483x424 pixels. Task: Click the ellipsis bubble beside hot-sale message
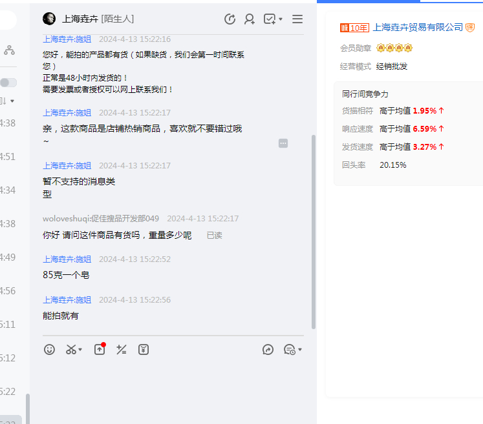[283, 143]
